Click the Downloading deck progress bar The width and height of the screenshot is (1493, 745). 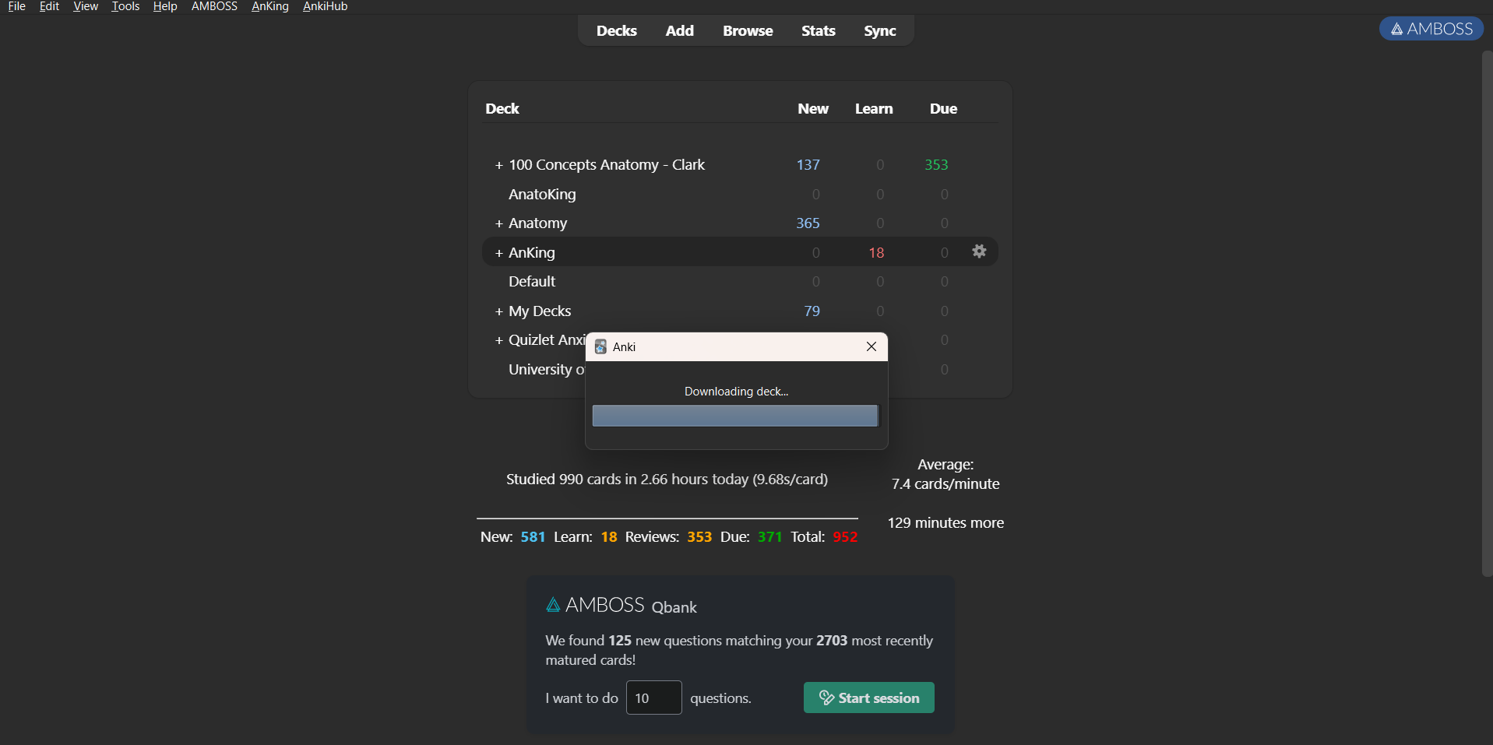point(734,416)
